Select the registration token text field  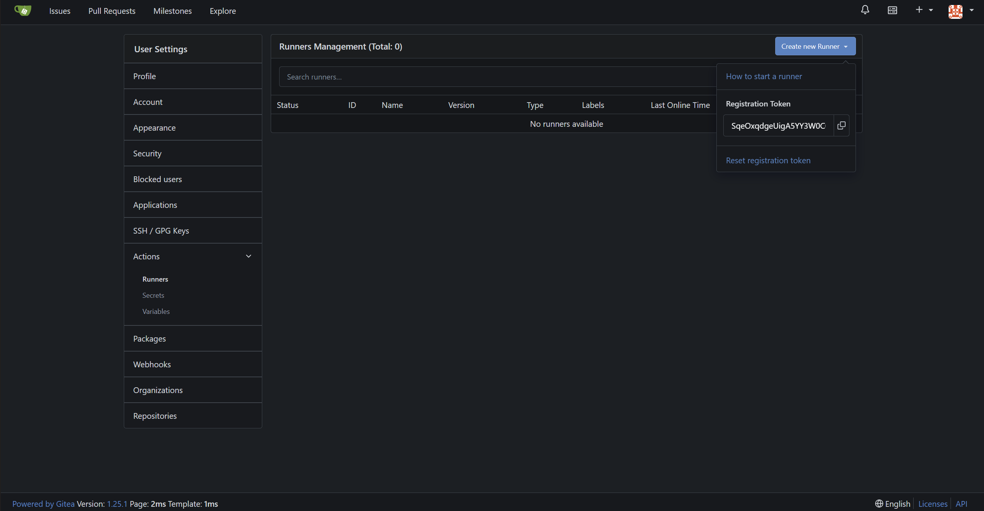click(778, 126)
